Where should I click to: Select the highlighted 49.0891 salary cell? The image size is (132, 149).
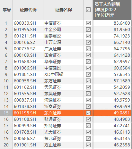[112, 113]
